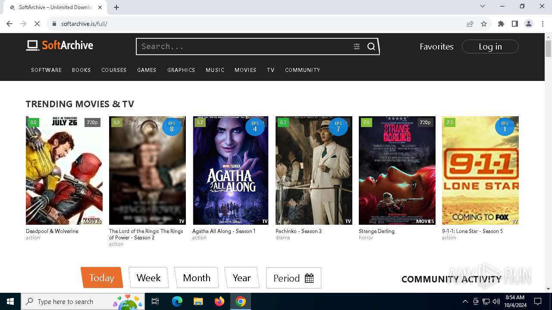Viewport: 552px width, 310px height.
Task: Open the tab search dropdown
Action: [x=483, y=6]
